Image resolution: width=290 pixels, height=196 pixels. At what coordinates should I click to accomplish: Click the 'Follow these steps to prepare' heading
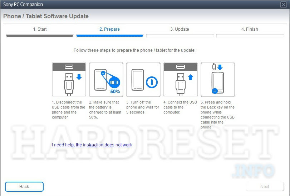(134, 50)
